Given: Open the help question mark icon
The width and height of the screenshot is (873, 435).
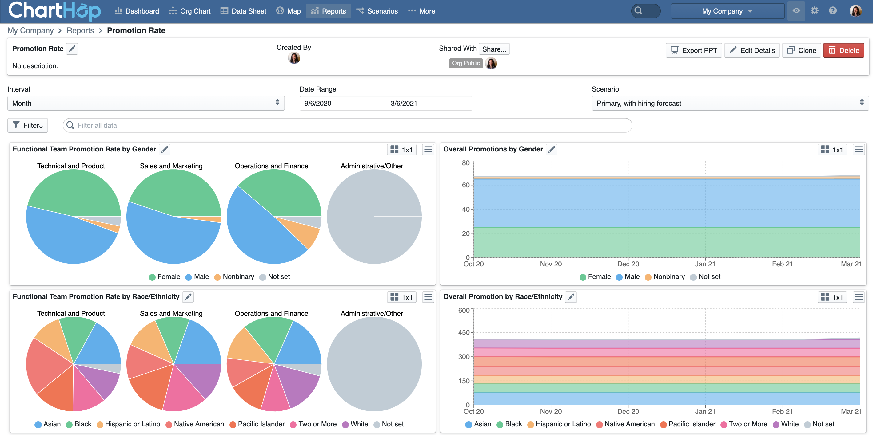Looking at the screenshot, I should [x=832, y=11].
